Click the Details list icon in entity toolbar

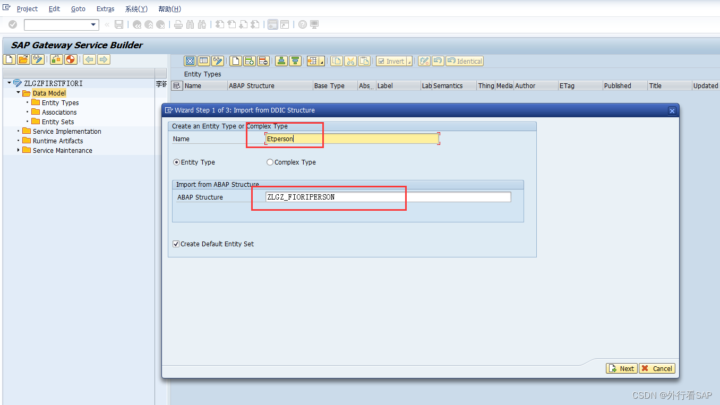(x=204, y=61)
